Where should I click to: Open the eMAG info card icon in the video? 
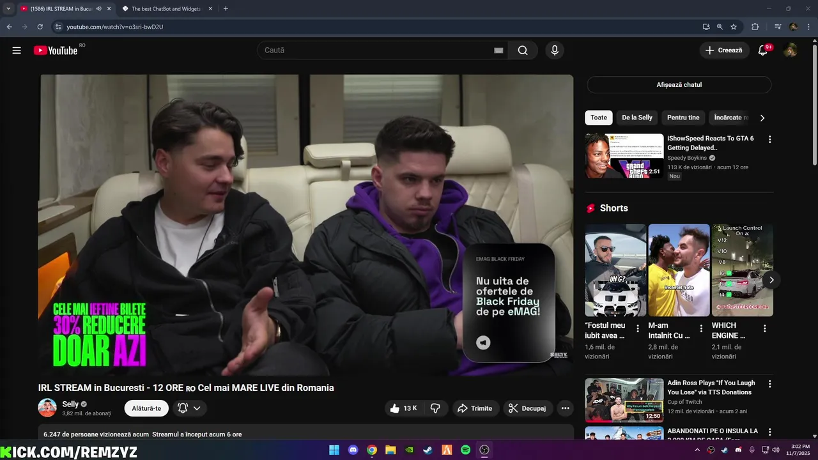coord(483,342)
